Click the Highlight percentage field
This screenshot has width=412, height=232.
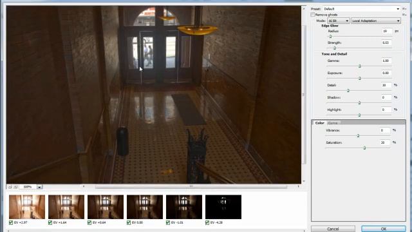pyautogui.click(x=386, y=110)
